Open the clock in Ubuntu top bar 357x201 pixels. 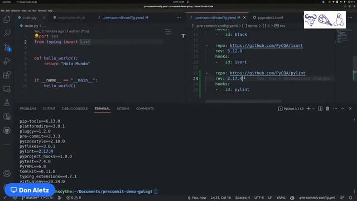pyautogui.click(x=178, y=2)
